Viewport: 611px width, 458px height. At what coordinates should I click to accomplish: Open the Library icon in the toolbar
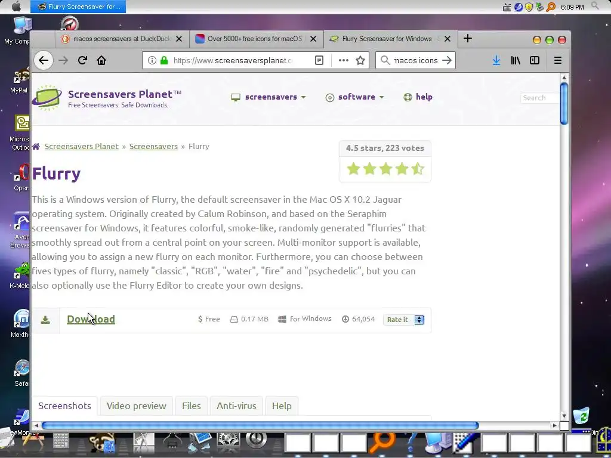pos(516,60)
